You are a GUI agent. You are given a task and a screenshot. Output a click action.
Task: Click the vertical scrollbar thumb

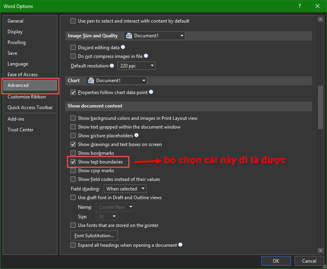[320, 107]
